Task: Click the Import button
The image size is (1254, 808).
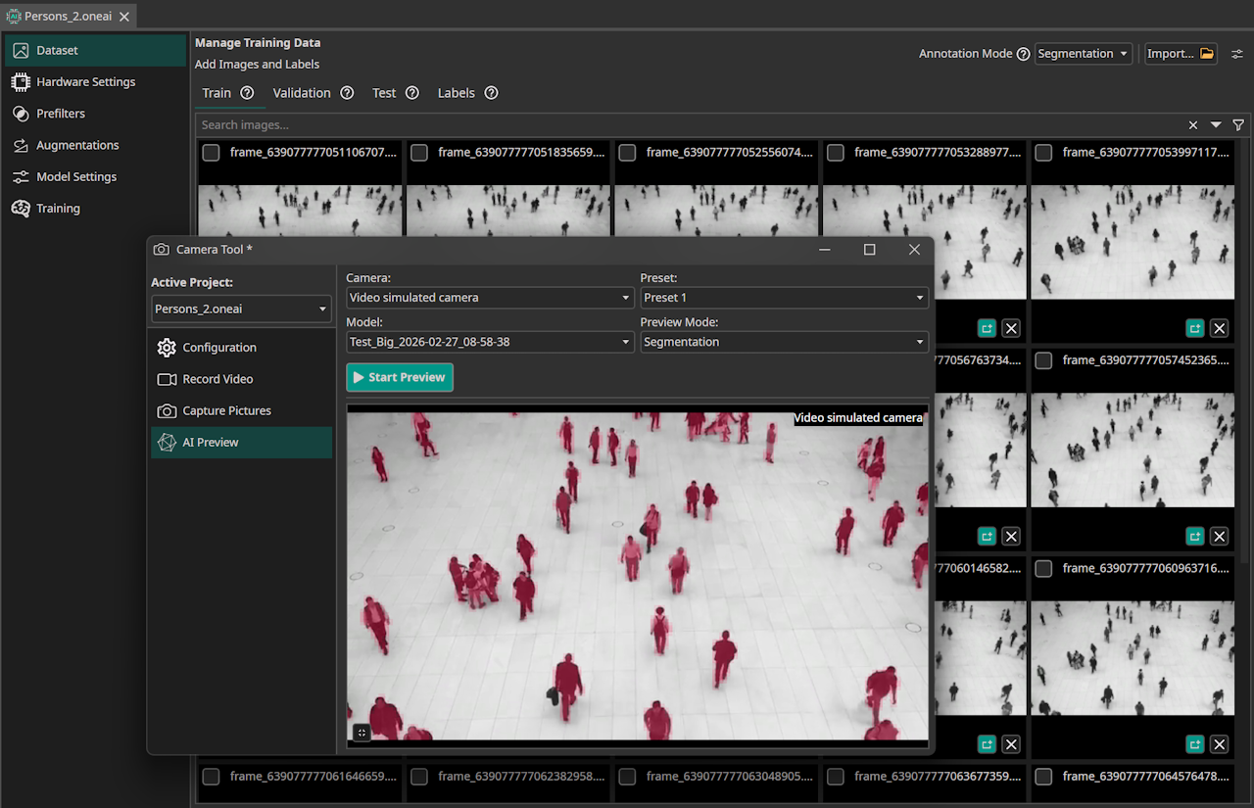Action: (x=1181, y=54)
